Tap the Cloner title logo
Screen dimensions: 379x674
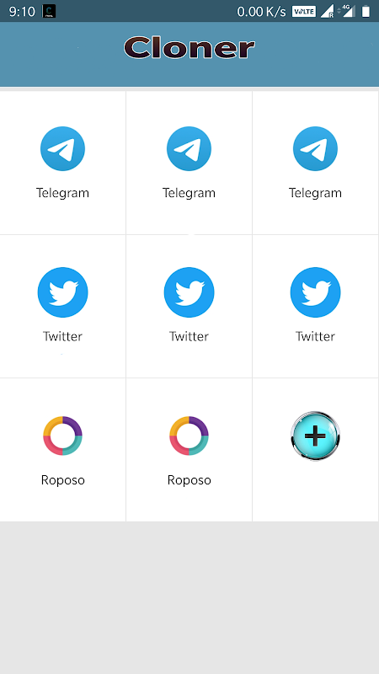pos(189,48)
